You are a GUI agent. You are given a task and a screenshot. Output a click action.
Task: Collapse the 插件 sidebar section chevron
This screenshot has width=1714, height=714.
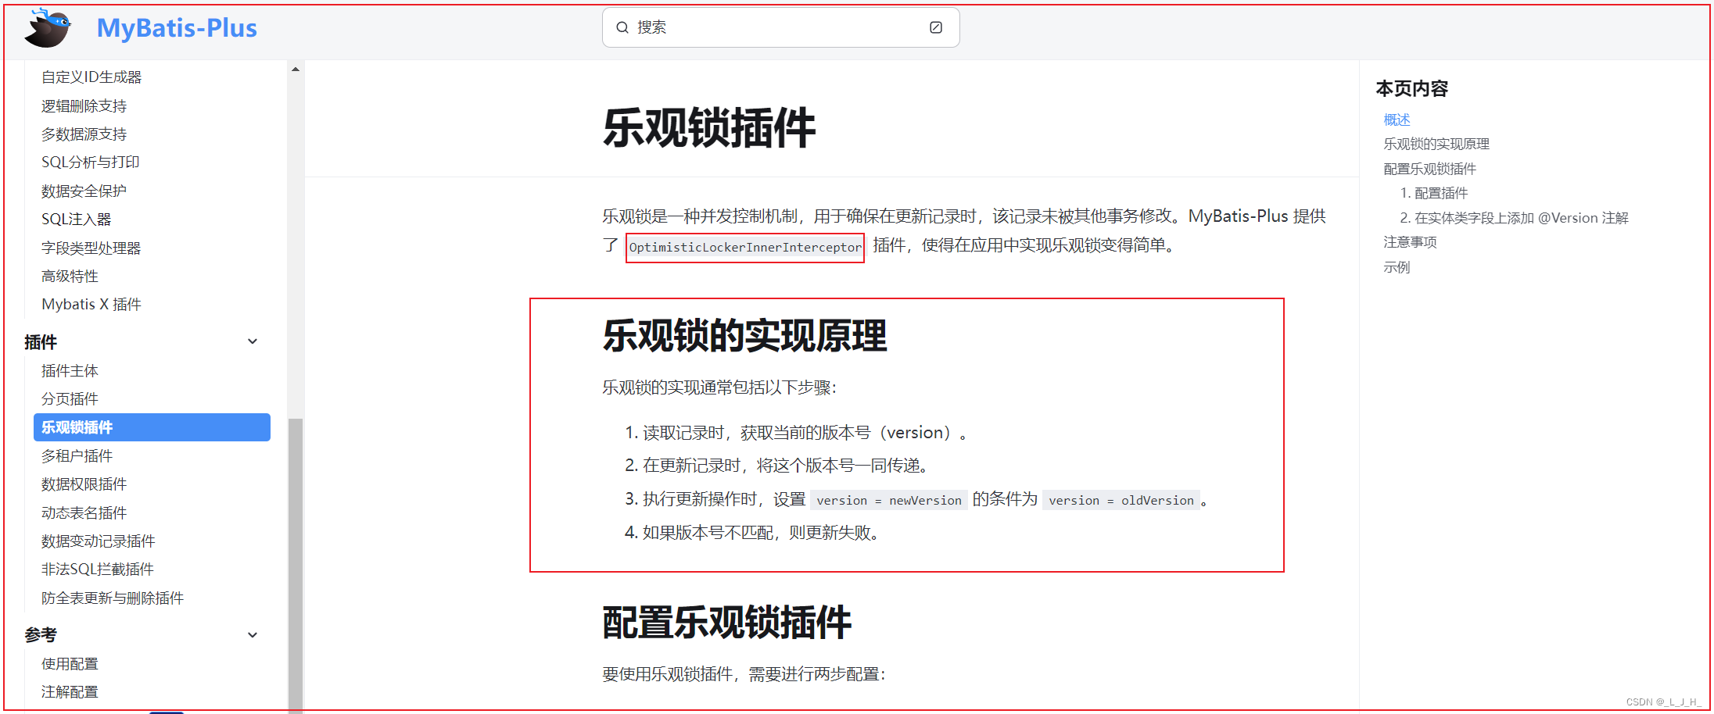[x=253, y=341]
